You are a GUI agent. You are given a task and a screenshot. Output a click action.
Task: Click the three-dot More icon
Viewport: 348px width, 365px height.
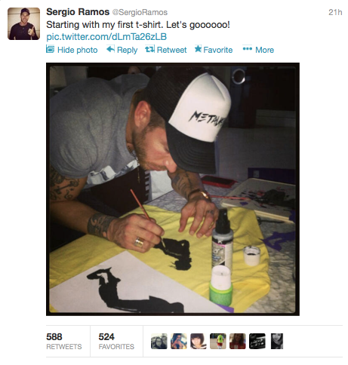248,49
